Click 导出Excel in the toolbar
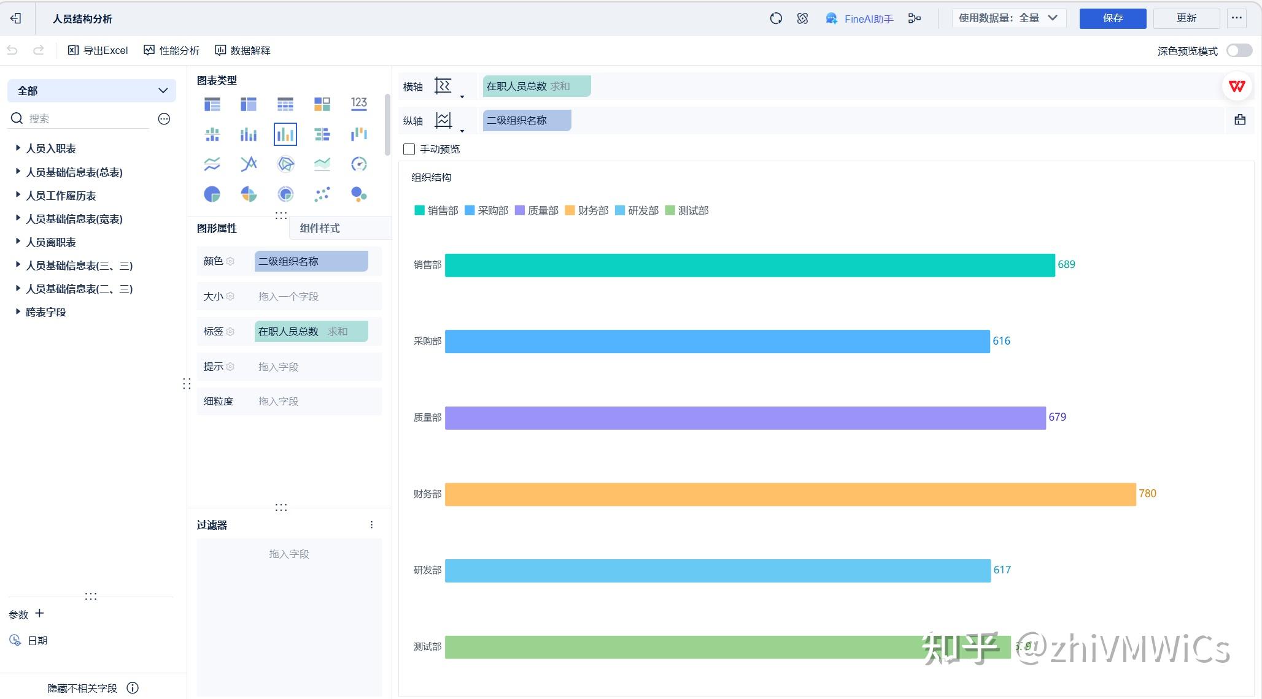 click(x=98, y=50)
